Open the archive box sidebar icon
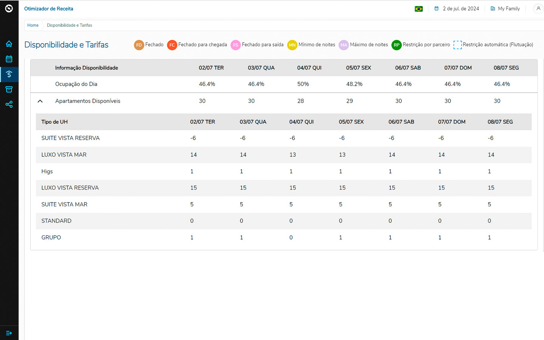Image resolution: width=544 pixels, height=340 pixels. point(9,90)
